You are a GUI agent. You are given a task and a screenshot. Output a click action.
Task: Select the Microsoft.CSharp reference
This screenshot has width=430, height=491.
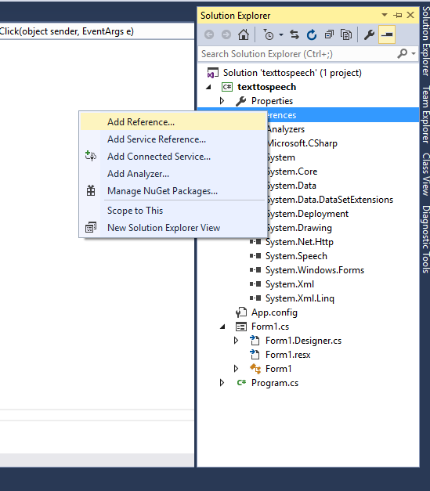pos(302,143)
